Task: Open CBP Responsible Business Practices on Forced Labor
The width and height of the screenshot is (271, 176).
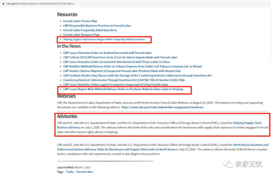Action: tap(97, 26)
